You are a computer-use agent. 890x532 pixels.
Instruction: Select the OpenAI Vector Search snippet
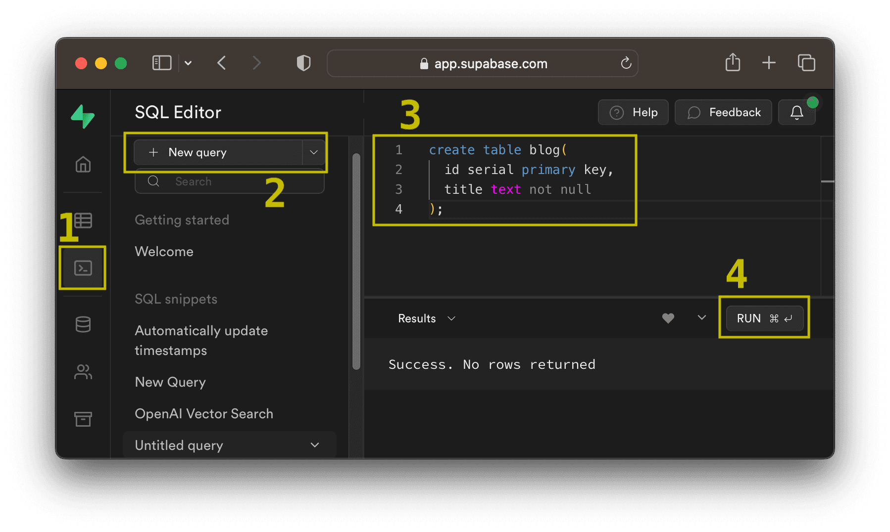[x=204, y=413]
